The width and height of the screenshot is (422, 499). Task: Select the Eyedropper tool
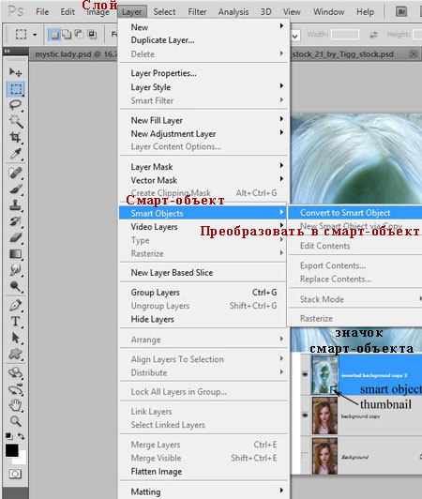pyautogui.click(x=15, y=154)
